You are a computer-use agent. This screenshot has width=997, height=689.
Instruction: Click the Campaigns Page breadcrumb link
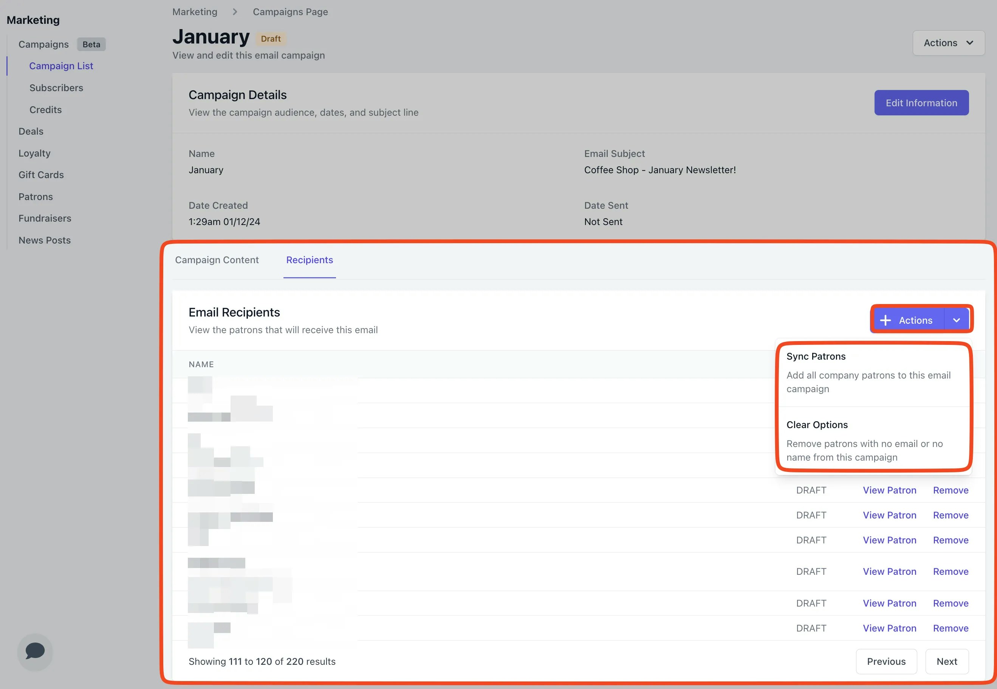pyautogui.click(x=290, y=12)
